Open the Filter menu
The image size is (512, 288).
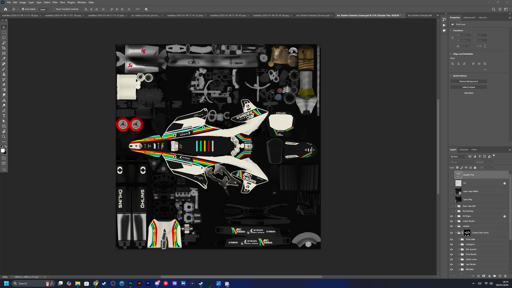(x=55, y=2)
